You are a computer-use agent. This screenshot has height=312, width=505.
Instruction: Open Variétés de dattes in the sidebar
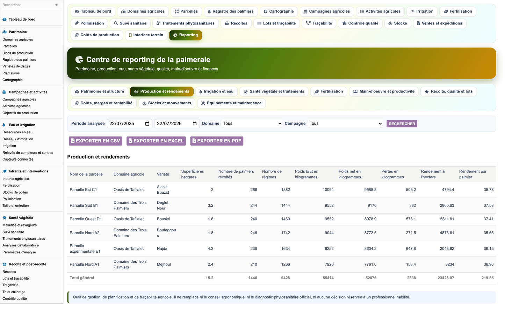[16, 66]
